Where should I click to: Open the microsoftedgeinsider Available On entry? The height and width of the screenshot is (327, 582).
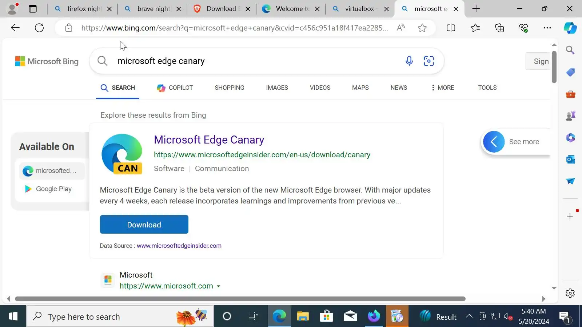[52, 171]
